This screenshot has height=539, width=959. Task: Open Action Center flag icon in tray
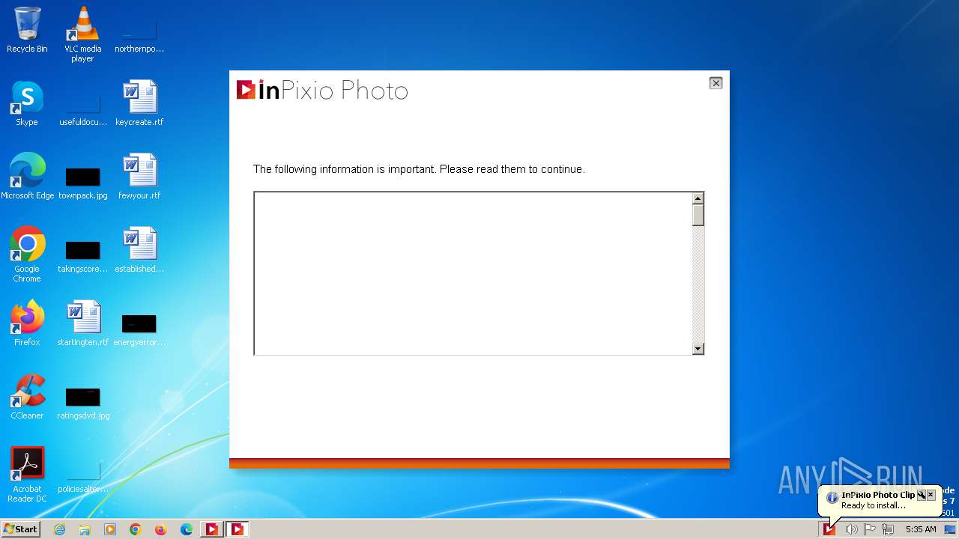click(870, 529)
